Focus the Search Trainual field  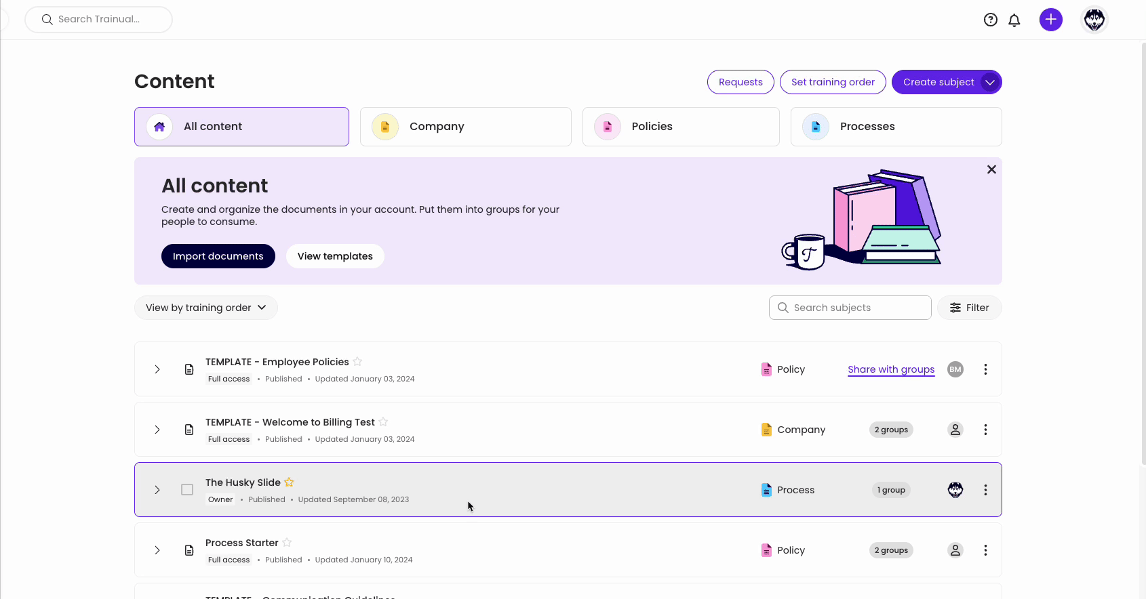click(x=99, y=20)
